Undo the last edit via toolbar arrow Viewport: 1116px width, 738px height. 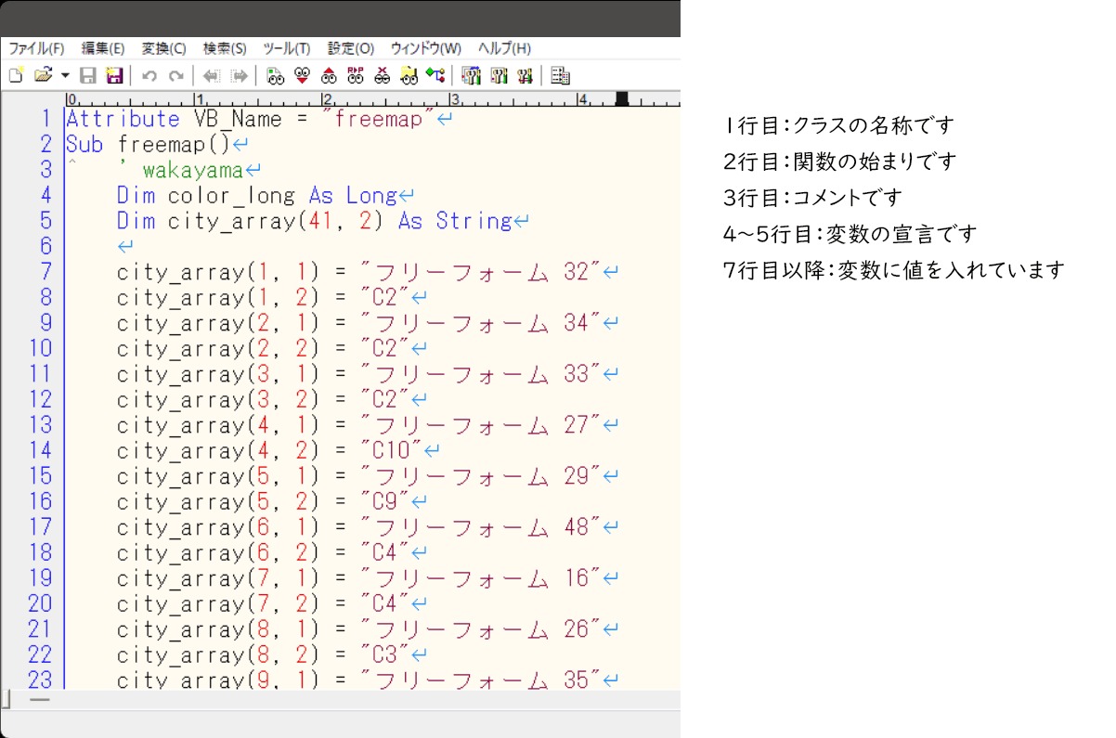[x=149, y=75]
